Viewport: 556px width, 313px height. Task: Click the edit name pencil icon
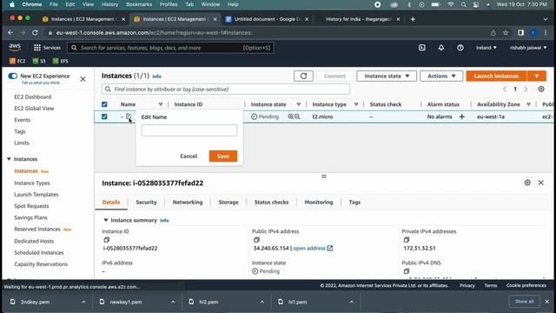[x=129, y=117]
